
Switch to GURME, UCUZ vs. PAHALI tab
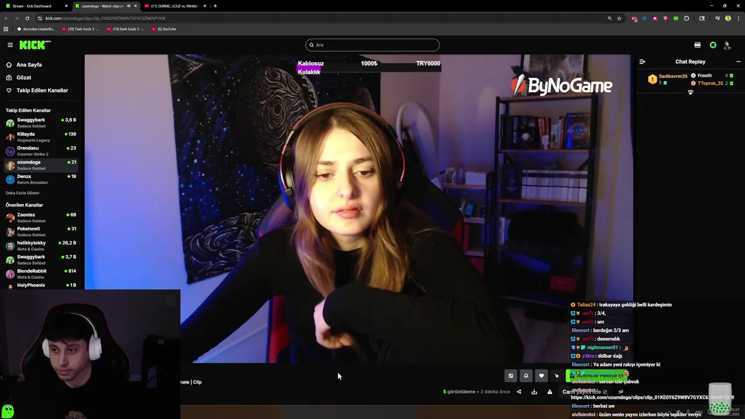point(175,6)
